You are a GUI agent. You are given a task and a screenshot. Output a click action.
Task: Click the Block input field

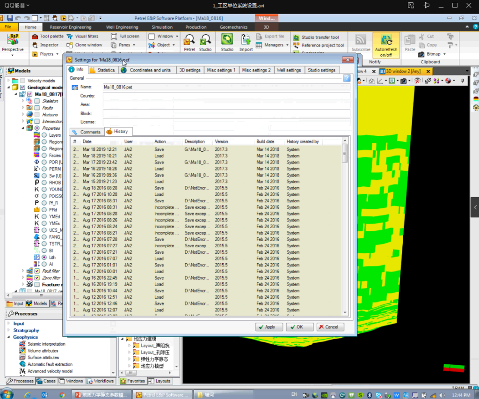point(226,113)
